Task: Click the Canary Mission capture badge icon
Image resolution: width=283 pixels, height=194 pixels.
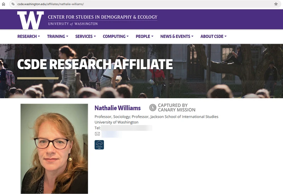Action: point(153,107)
